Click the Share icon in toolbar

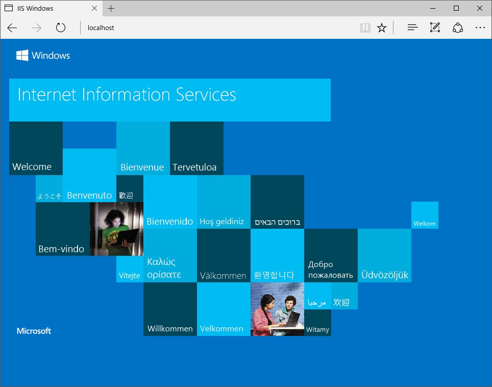coord(458,28)
